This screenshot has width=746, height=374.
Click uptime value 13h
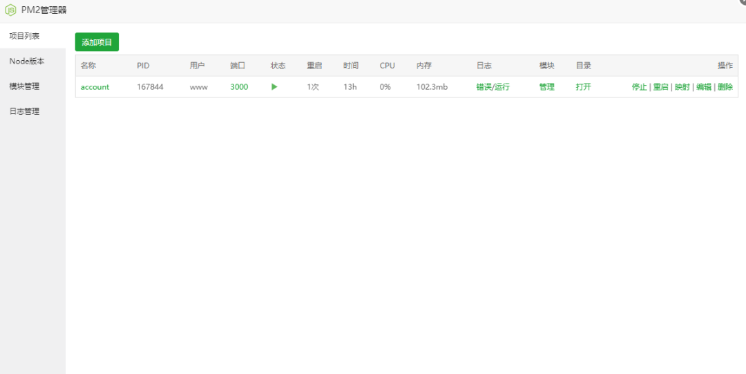350,87
